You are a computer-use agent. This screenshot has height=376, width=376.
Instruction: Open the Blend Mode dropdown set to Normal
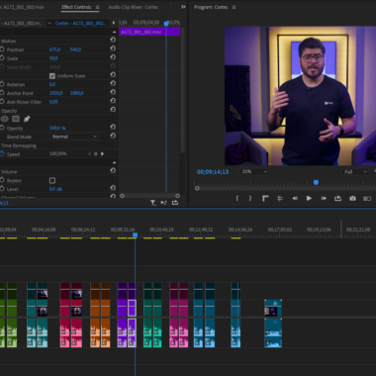point(74,137)
